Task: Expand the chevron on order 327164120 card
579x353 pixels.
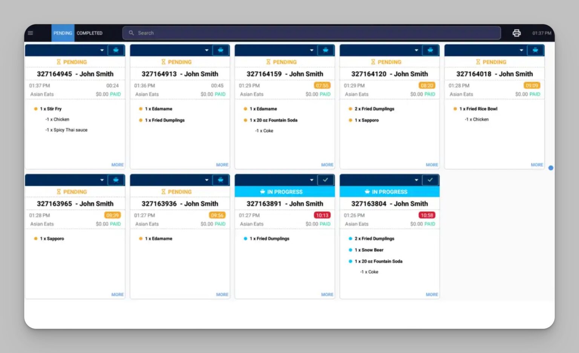Action: pos(416,50)
